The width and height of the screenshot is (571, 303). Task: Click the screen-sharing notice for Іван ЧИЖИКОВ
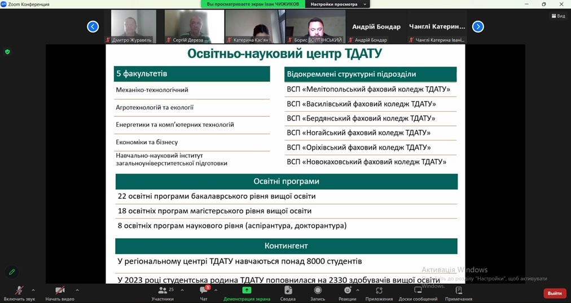(x=253, y=5)
